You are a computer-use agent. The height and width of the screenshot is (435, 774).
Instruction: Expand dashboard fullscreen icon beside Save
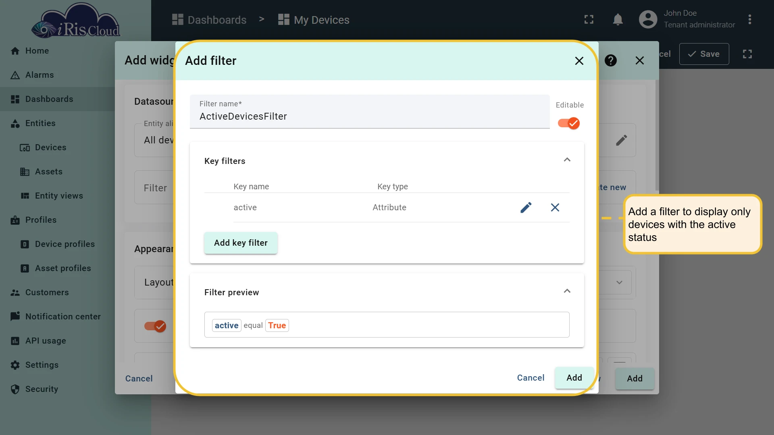click(747, 54)
